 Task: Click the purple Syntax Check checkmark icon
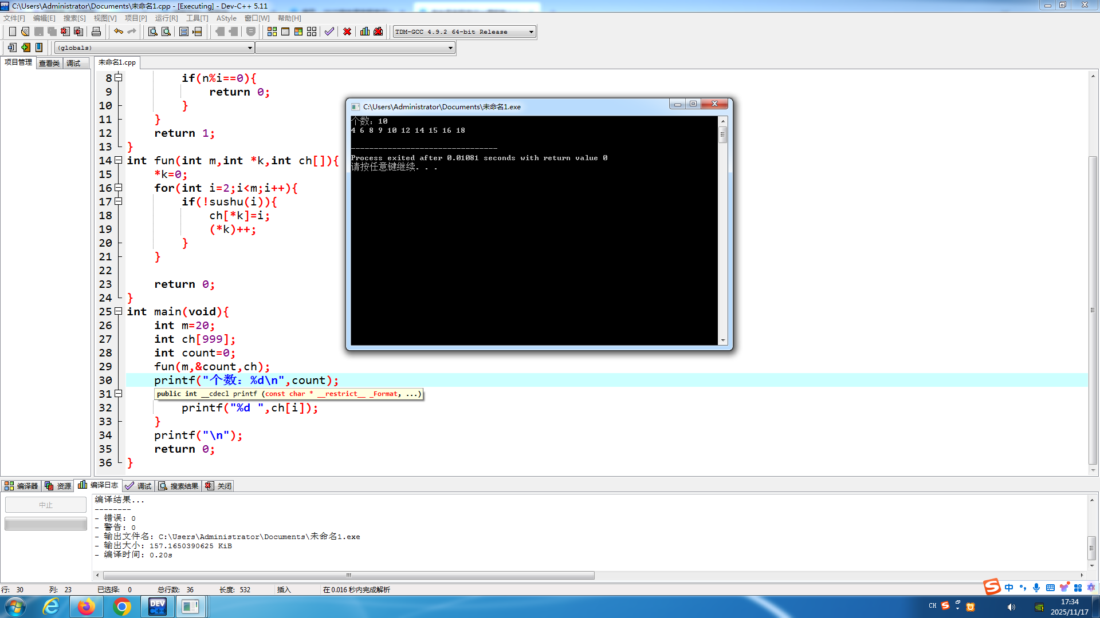329,31
